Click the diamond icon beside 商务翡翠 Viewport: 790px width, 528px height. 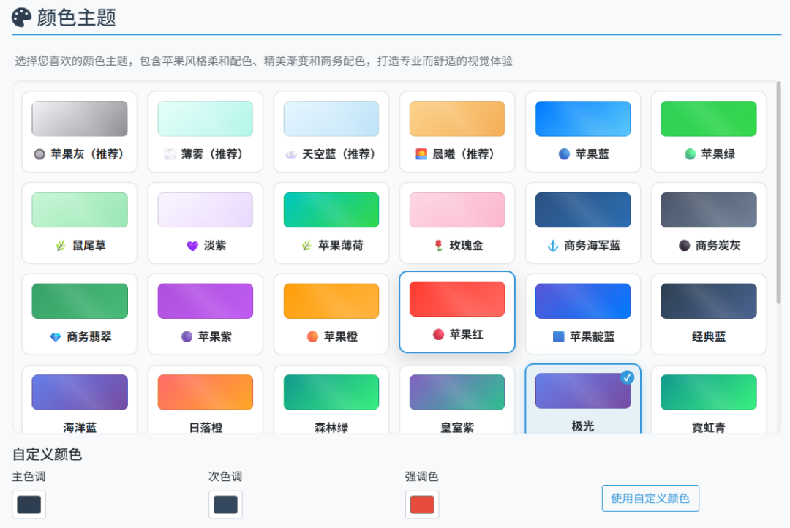[56, 337]
